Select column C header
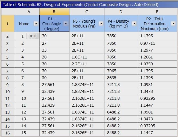The height and width of the screenshot is (137, 178). tap(87, 12)
